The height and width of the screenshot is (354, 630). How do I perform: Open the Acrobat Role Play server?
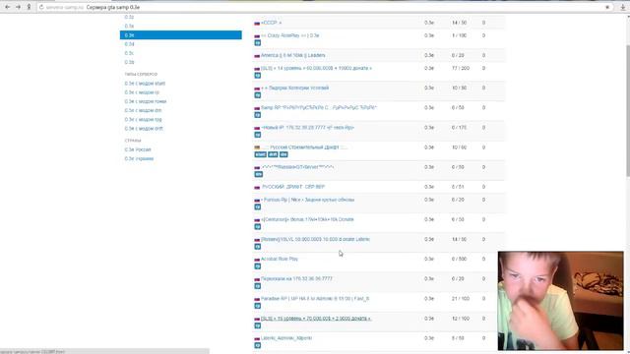280,260
